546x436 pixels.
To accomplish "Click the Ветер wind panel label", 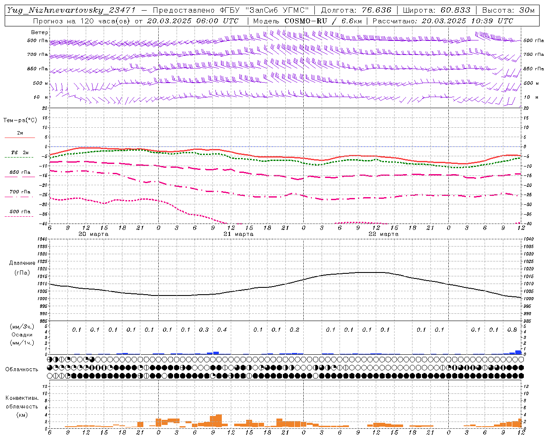I will click(40, 32).
